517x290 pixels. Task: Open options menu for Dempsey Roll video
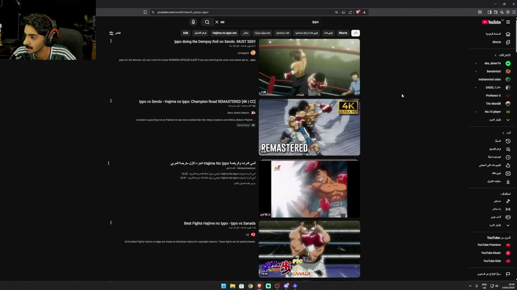tap(111, 41)
